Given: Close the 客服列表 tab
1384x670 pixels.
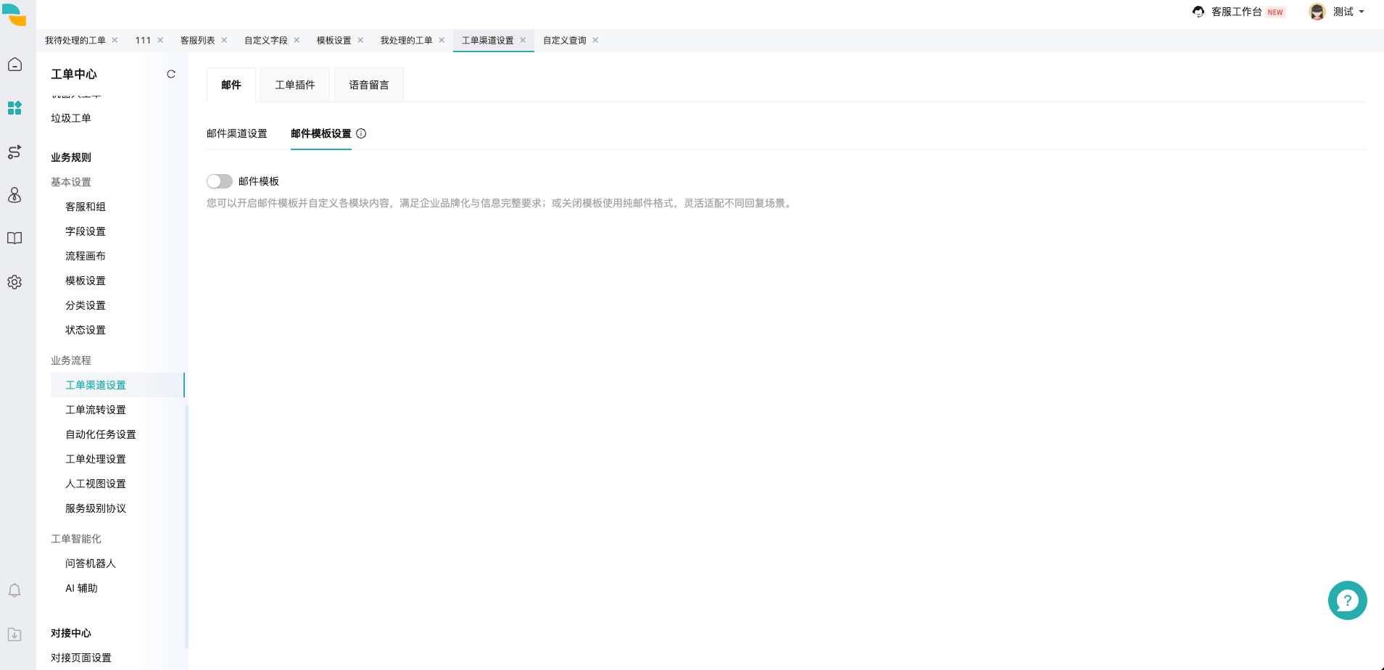Looking at the screenshot, I should click(x=224, y=40).
